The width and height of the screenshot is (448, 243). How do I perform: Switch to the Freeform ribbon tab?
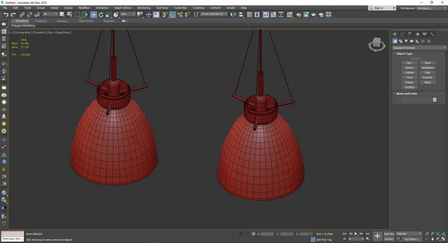tap(41, 21)
